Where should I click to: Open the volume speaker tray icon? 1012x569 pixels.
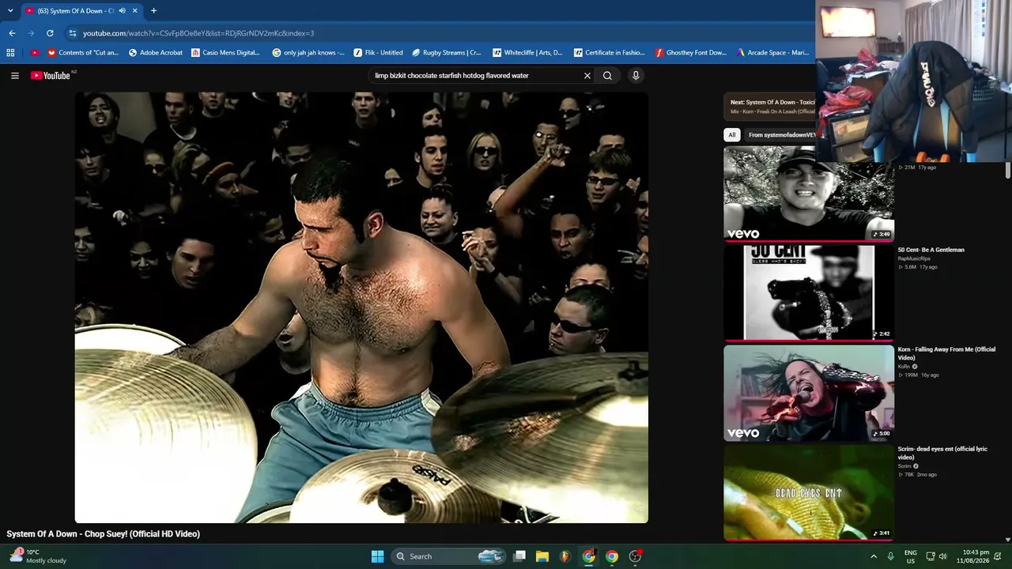pyautogui.click(x=942, y=556)
